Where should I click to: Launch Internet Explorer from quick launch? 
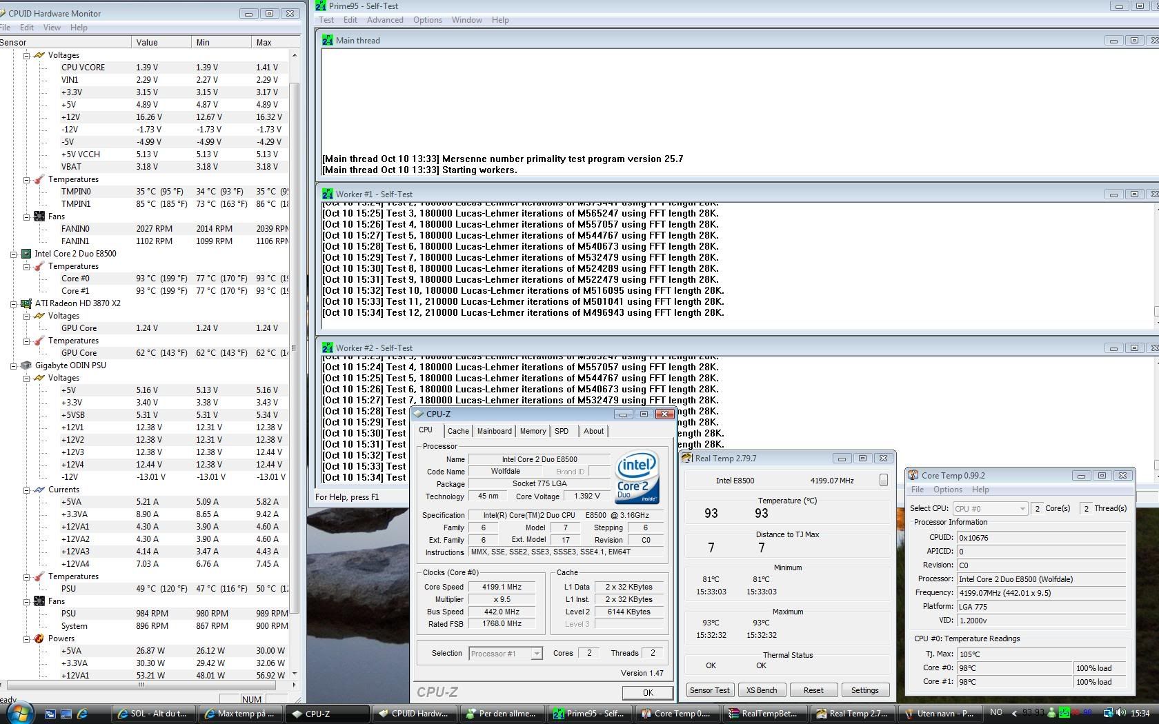[x=82, y=714]
